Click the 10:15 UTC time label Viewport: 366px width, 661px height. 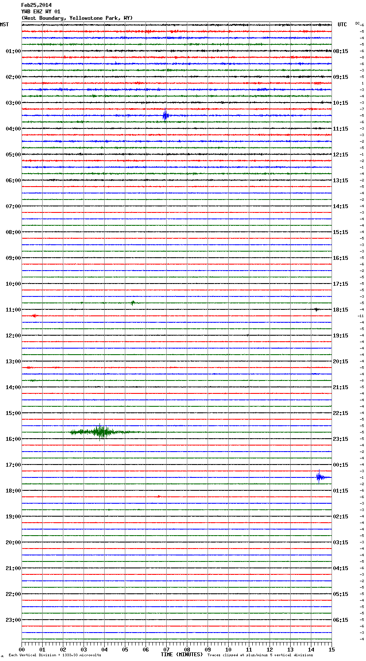(341, 103)
